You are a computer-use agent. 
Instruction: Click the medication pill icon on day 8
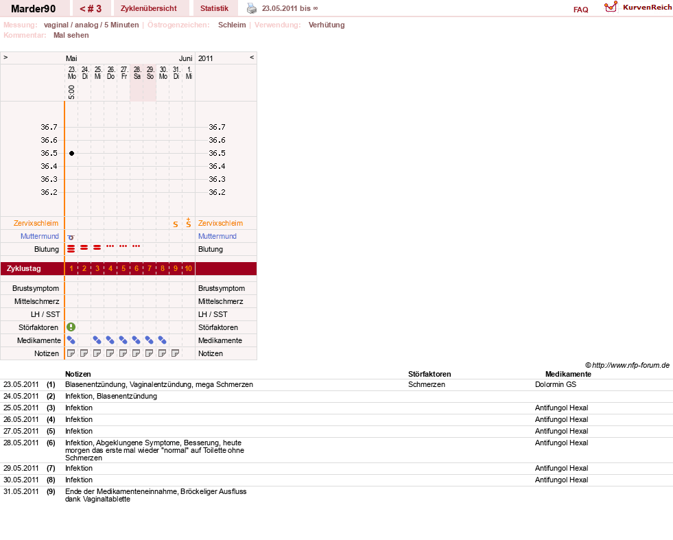pyautogui.click(x=162, y=340)
